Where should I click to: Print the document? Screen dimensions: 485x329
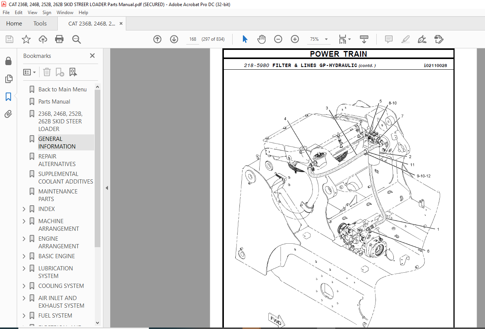(x=59, y=39)
